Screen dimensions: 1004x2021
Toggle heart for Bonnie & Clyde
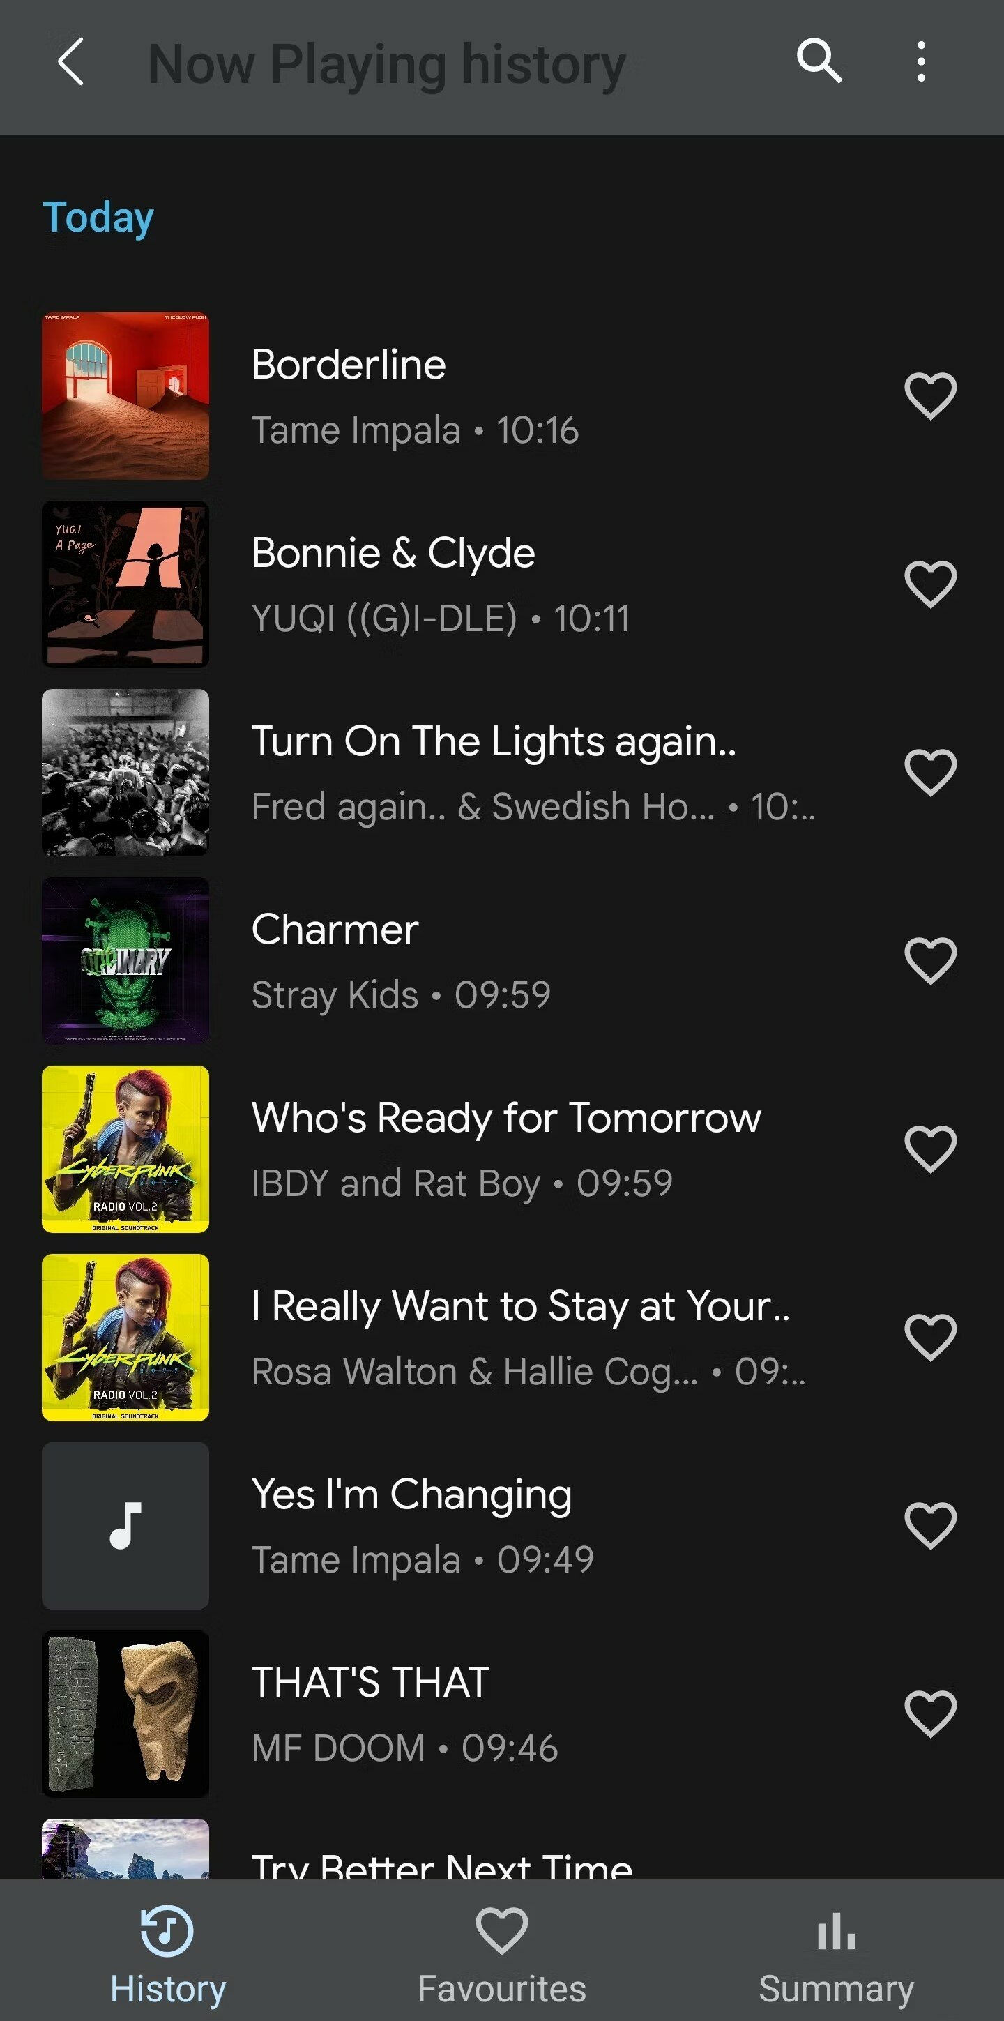pyautogui.click(x=930, y=584)
